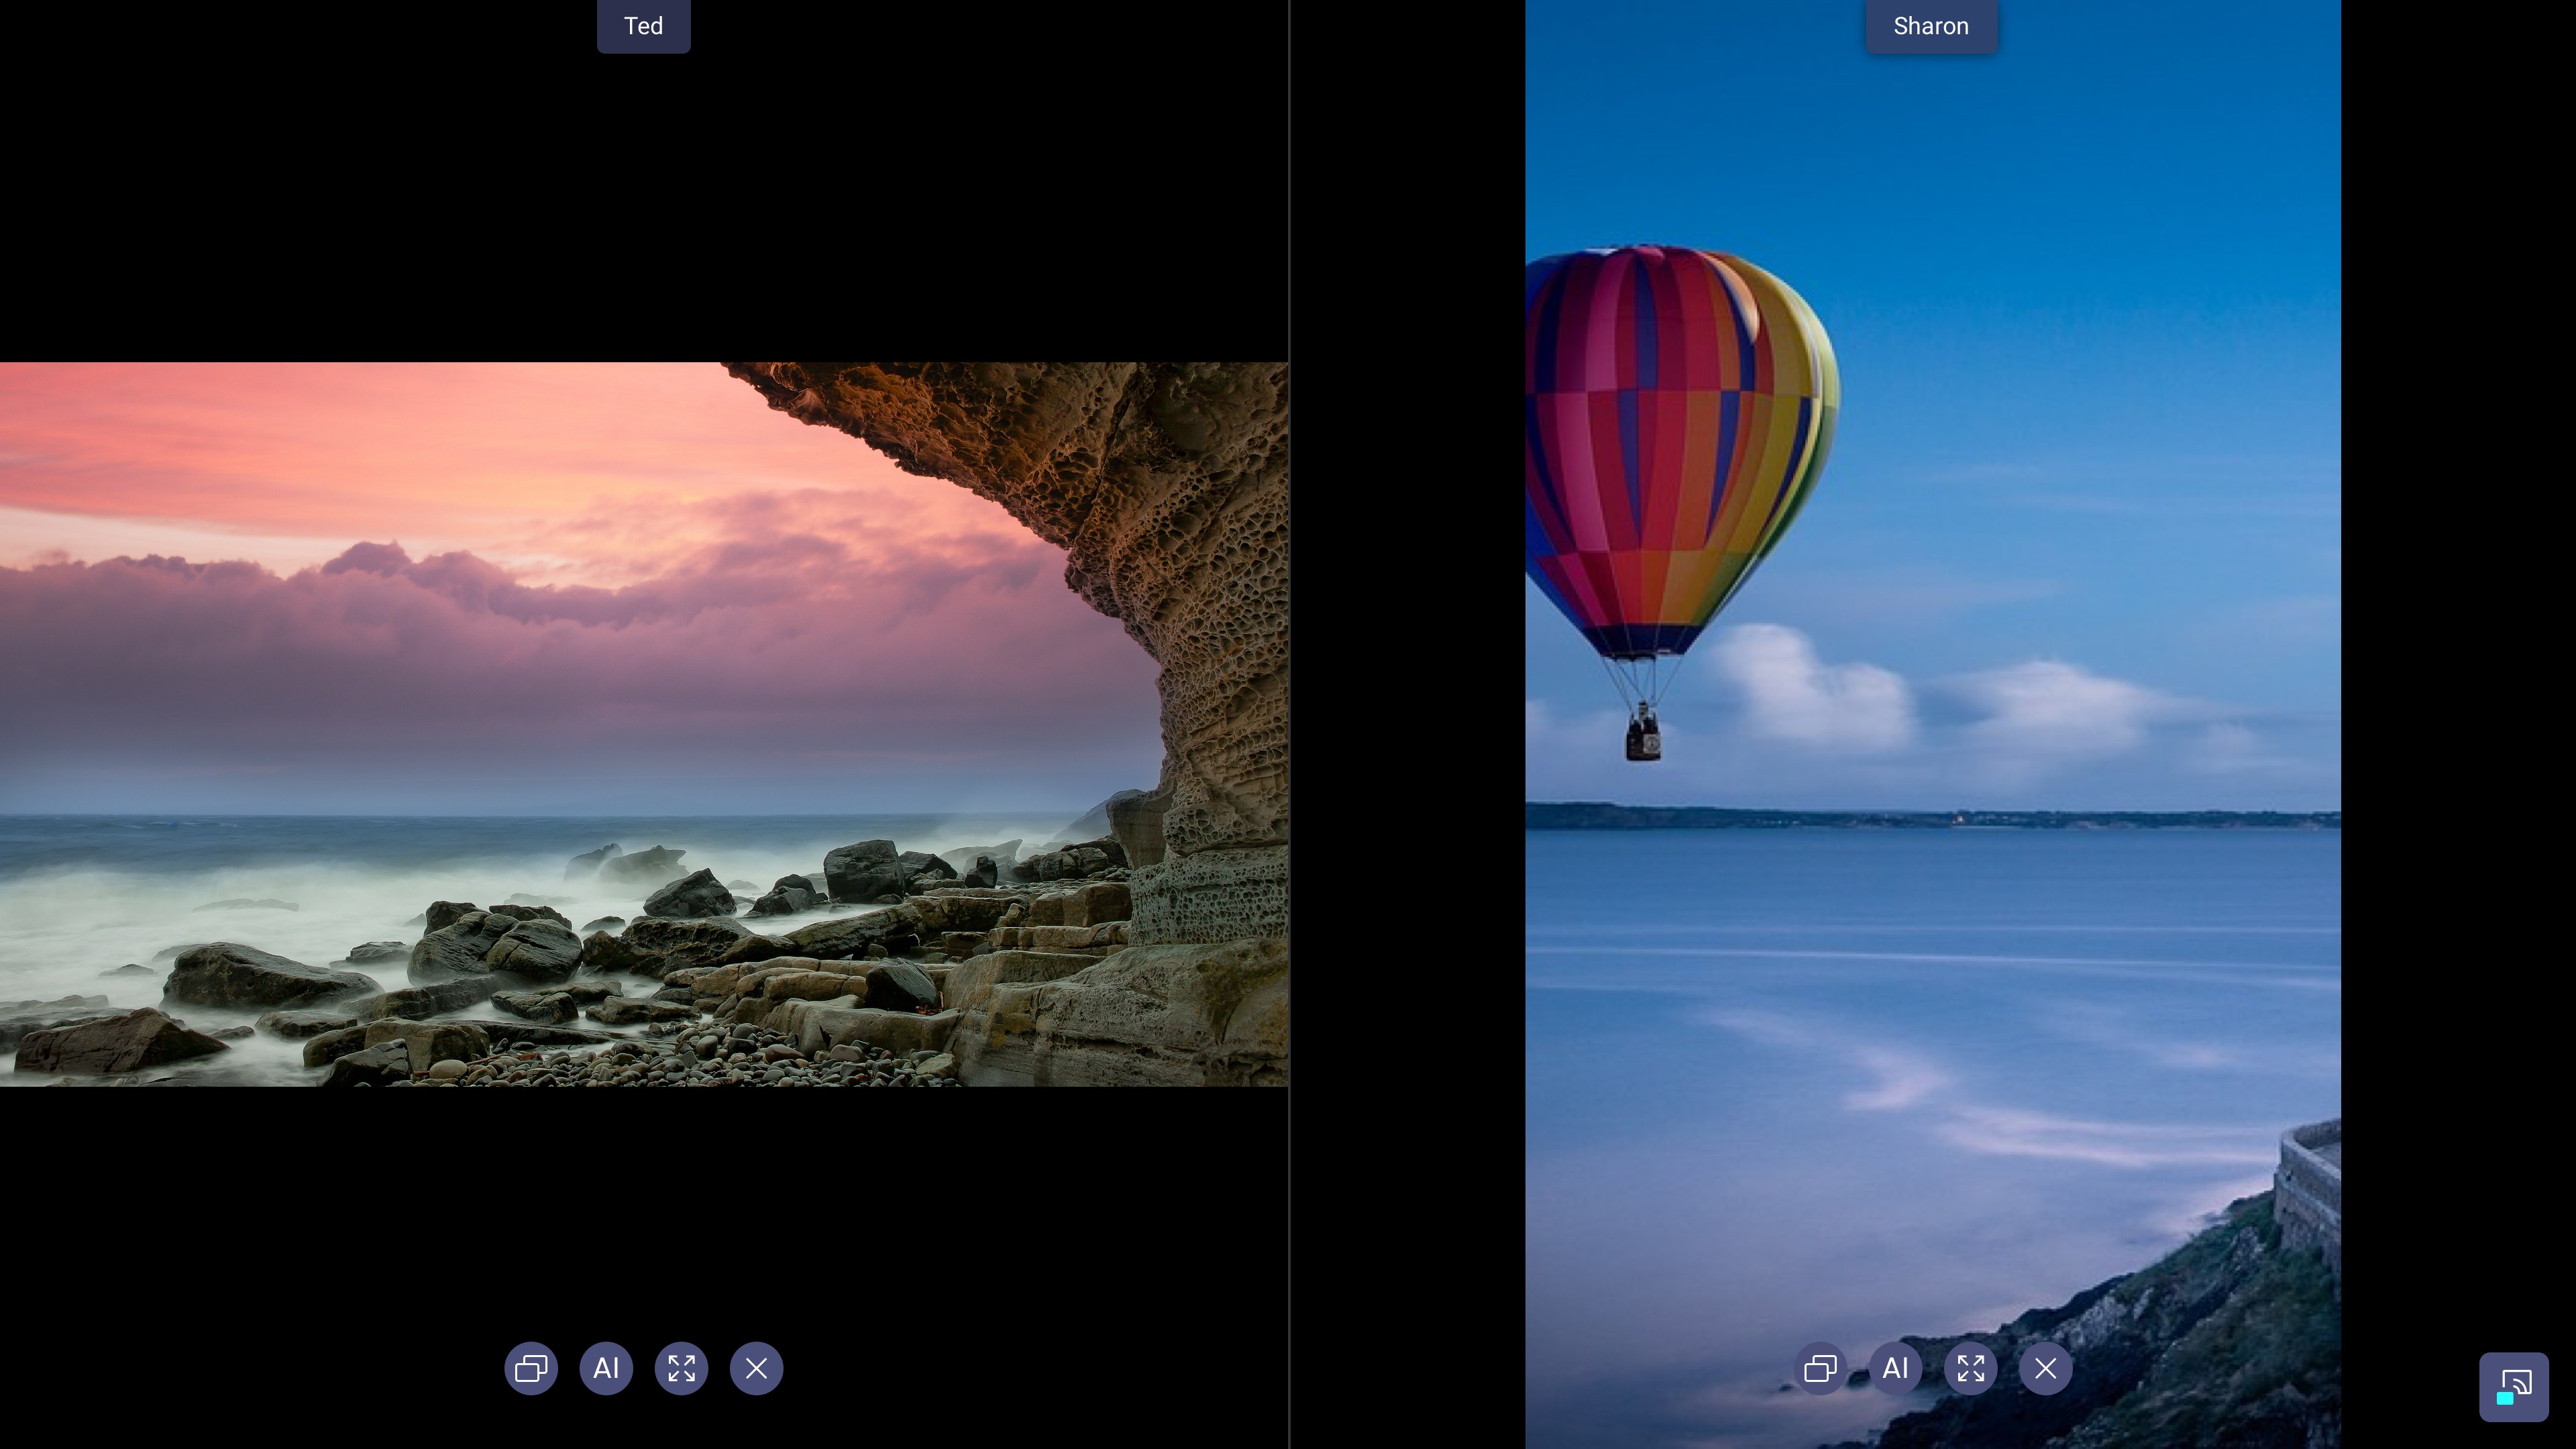Open the multi-window icon under Sharon's screen
This screenshot has height=1449, width=2576.
(x=1820, y=1368)
